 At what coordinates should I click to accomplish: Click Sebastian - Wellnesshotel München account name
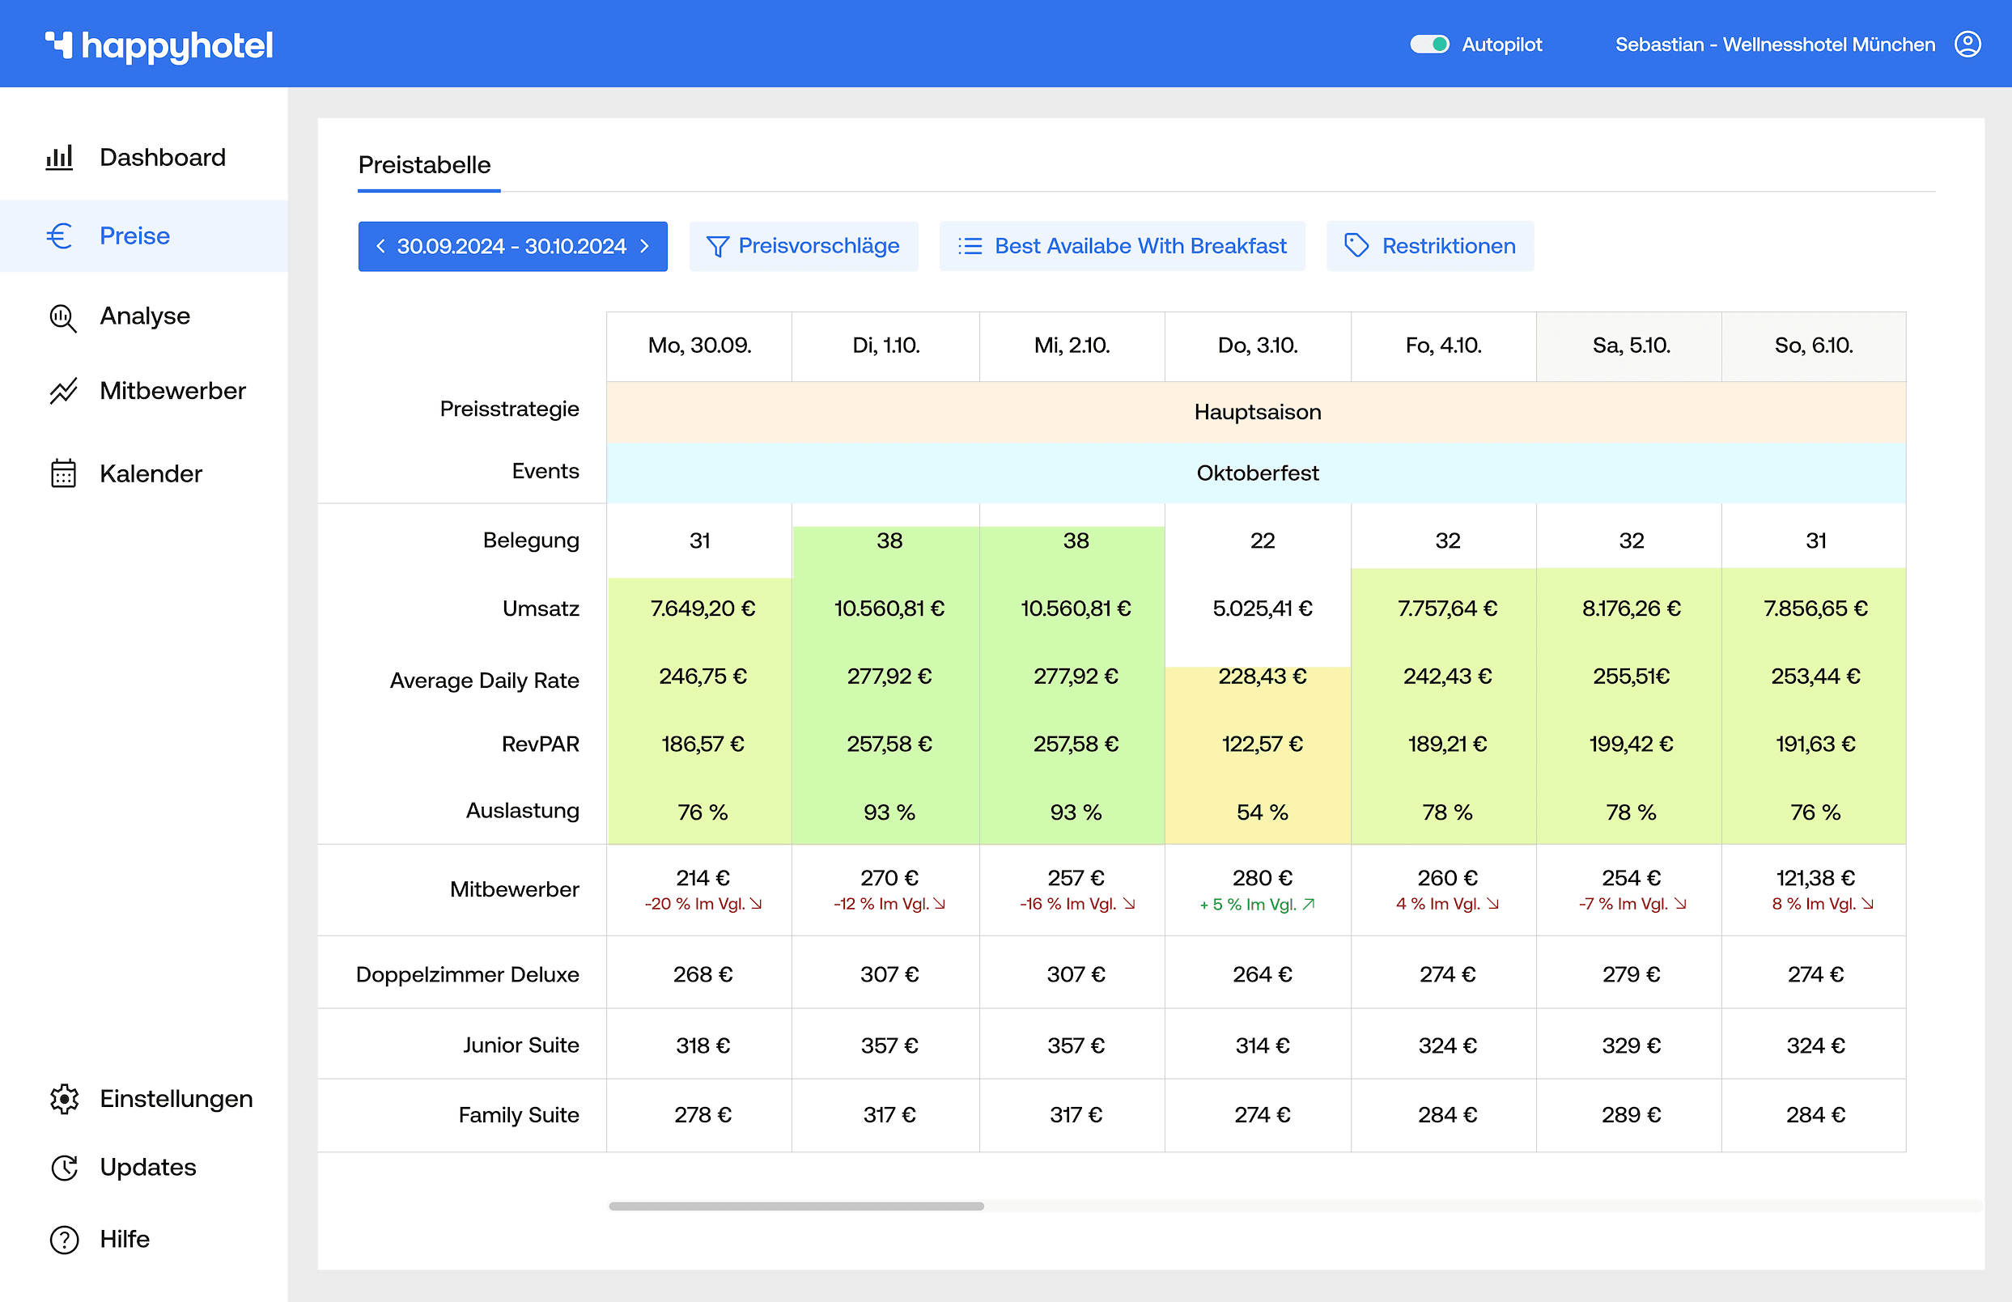tap(1774, 44)
